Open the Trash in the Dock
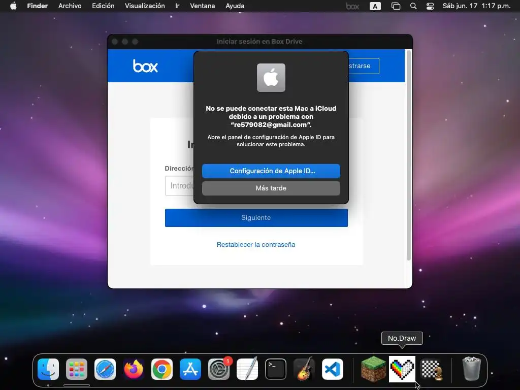 [x=471, y=369]
